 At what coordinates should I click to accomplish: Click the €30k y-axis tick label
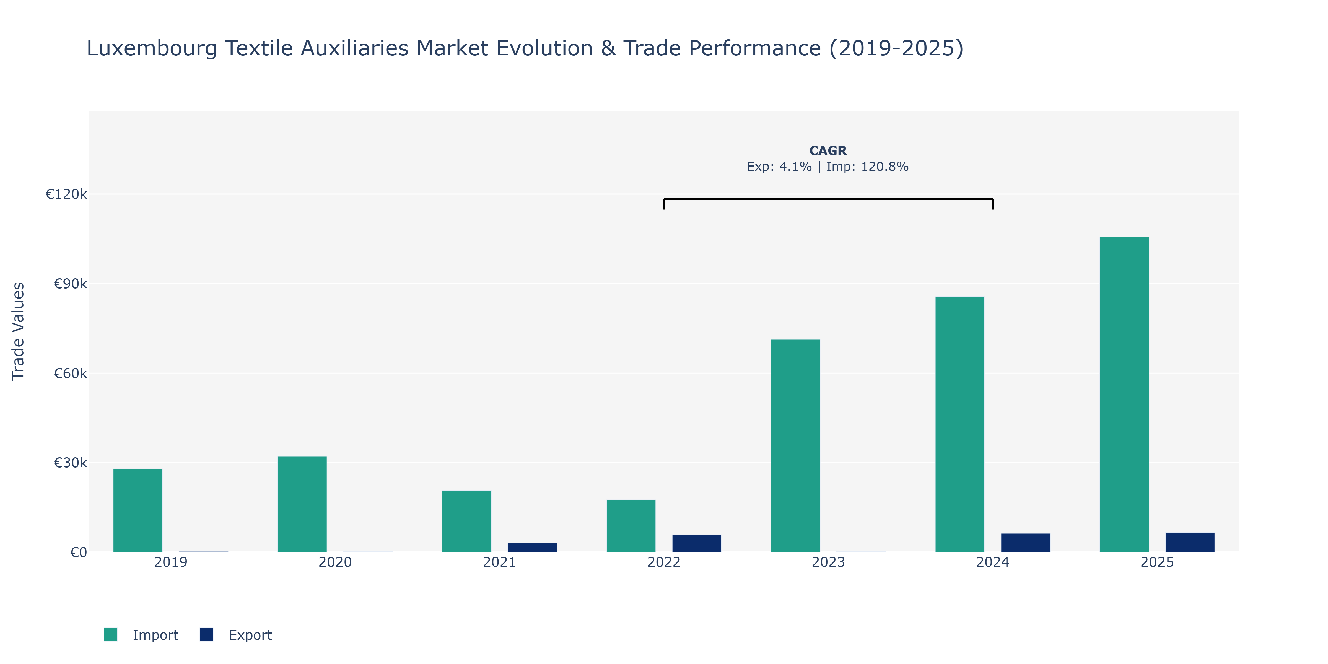click(71, 463)
